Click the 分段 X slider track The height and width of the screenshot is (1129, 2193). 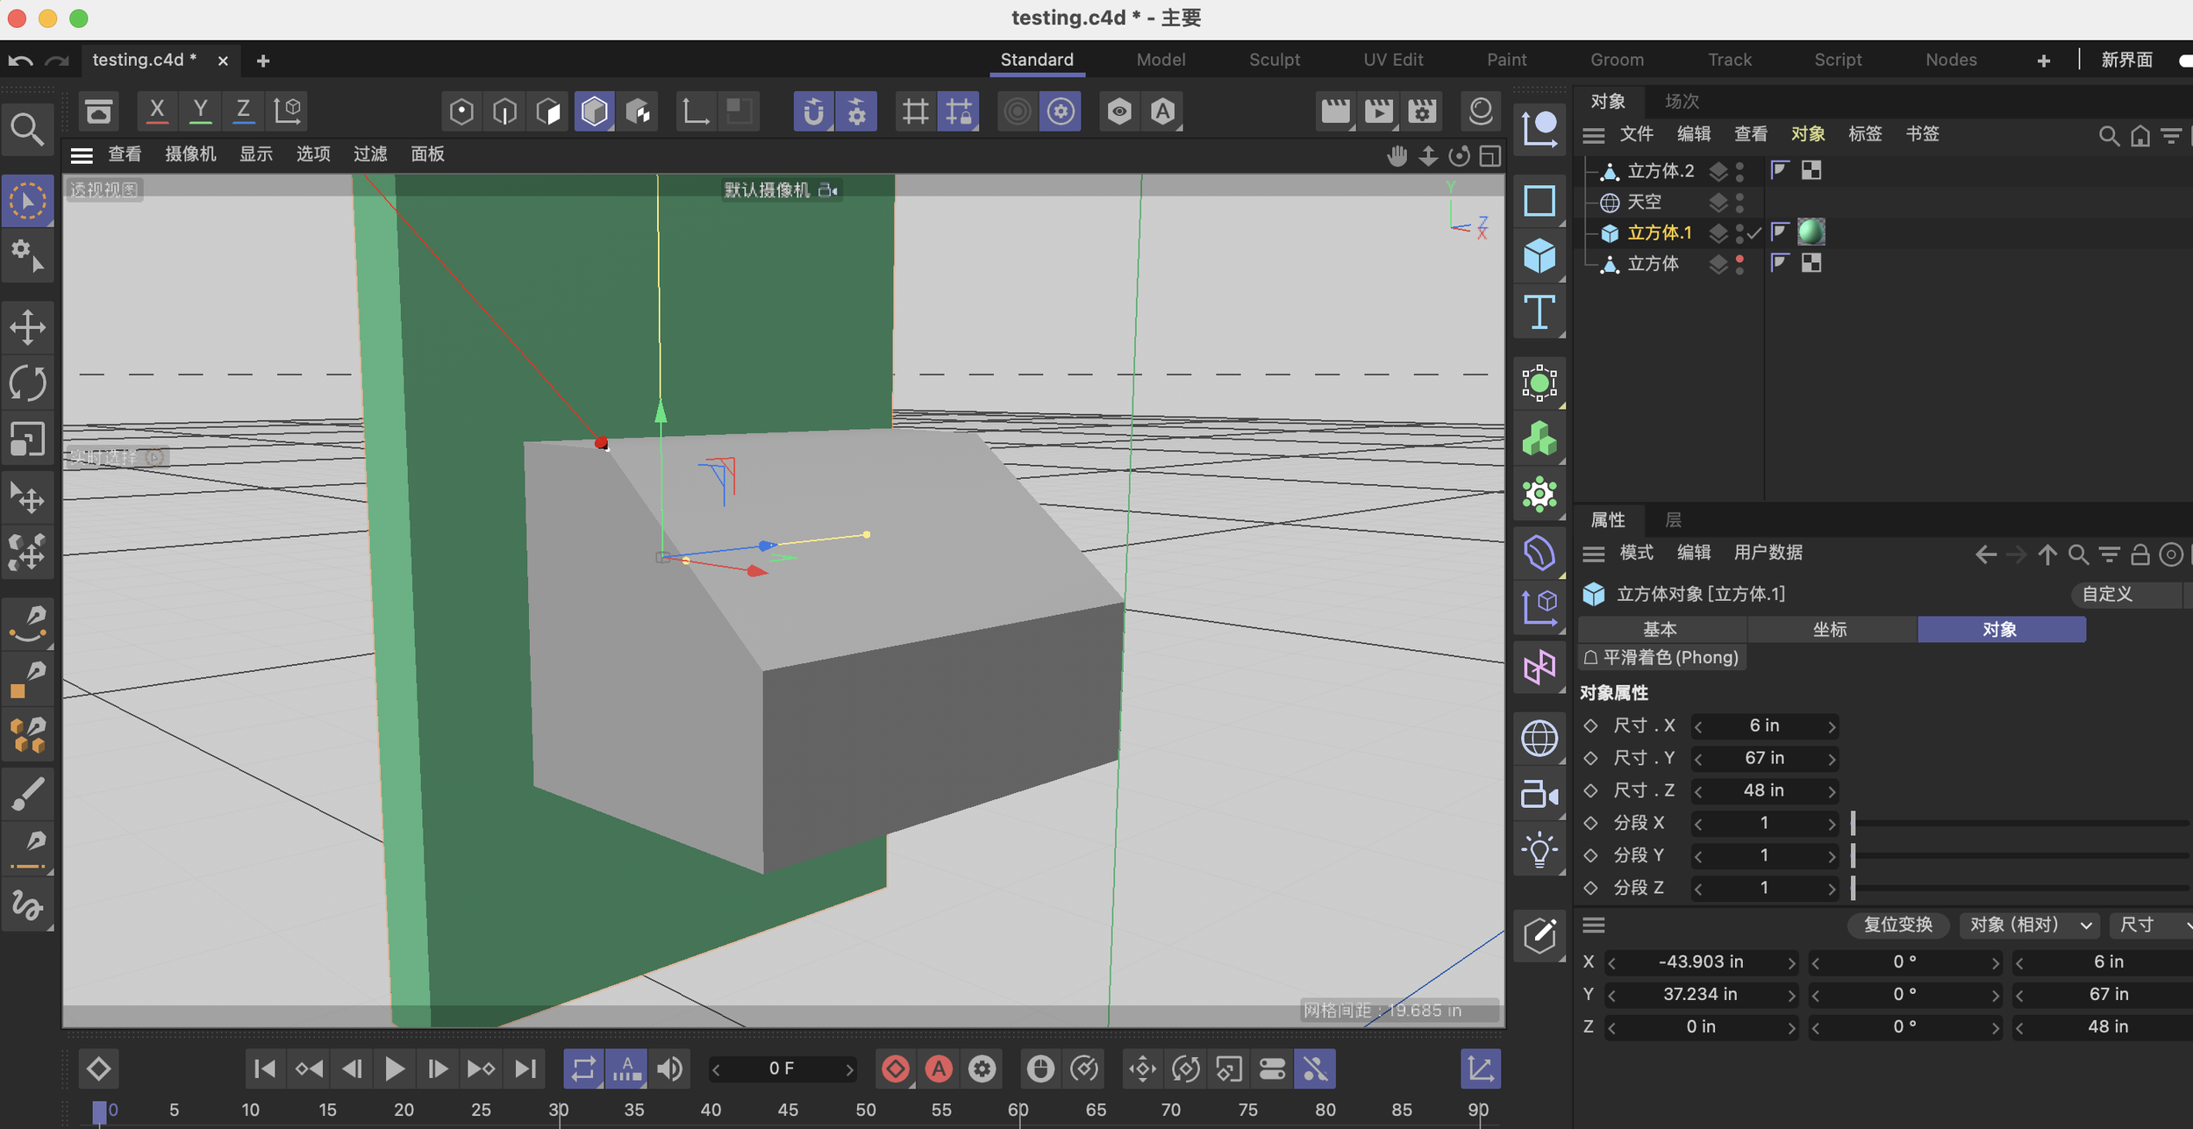pyautogui.click(x=2018, y=823)
